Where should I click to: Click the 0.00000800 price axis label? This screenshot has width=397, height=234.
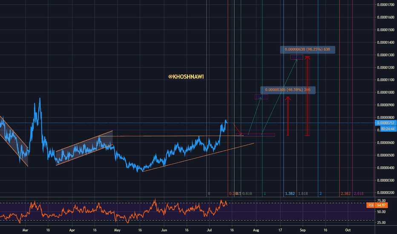click(x=385, y=117)
